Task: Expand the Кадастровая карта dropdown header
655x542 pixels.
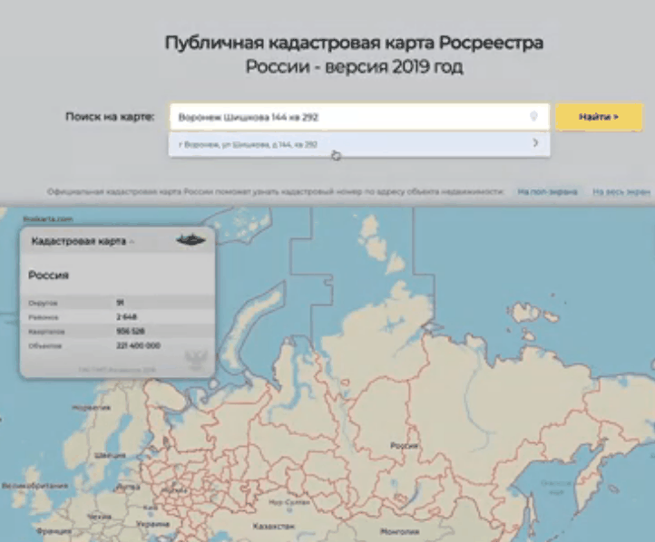Action: pyautogui.click(x=83, y=241)
